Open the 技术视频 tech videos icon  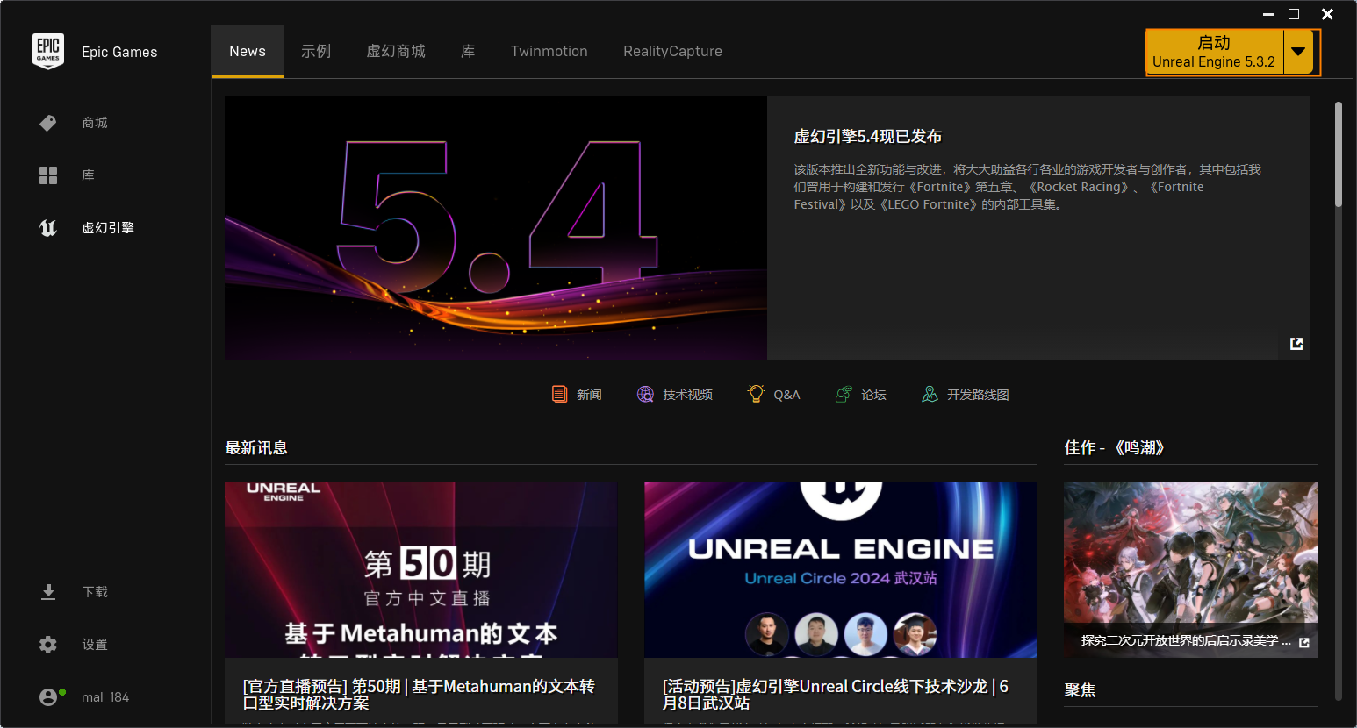pos(645,395)
